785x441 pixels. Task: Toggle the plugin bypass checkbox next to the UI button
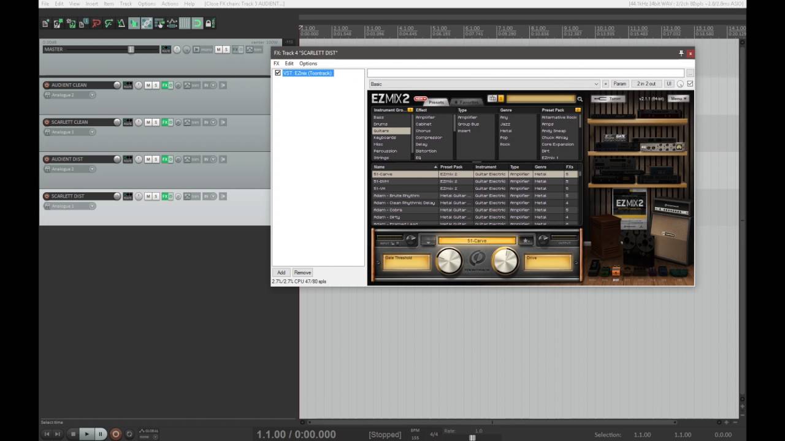(690, 84)
